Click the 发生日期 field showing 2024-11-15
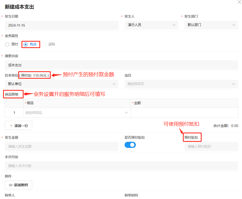The image size is (242, 199). click(61, 25)
